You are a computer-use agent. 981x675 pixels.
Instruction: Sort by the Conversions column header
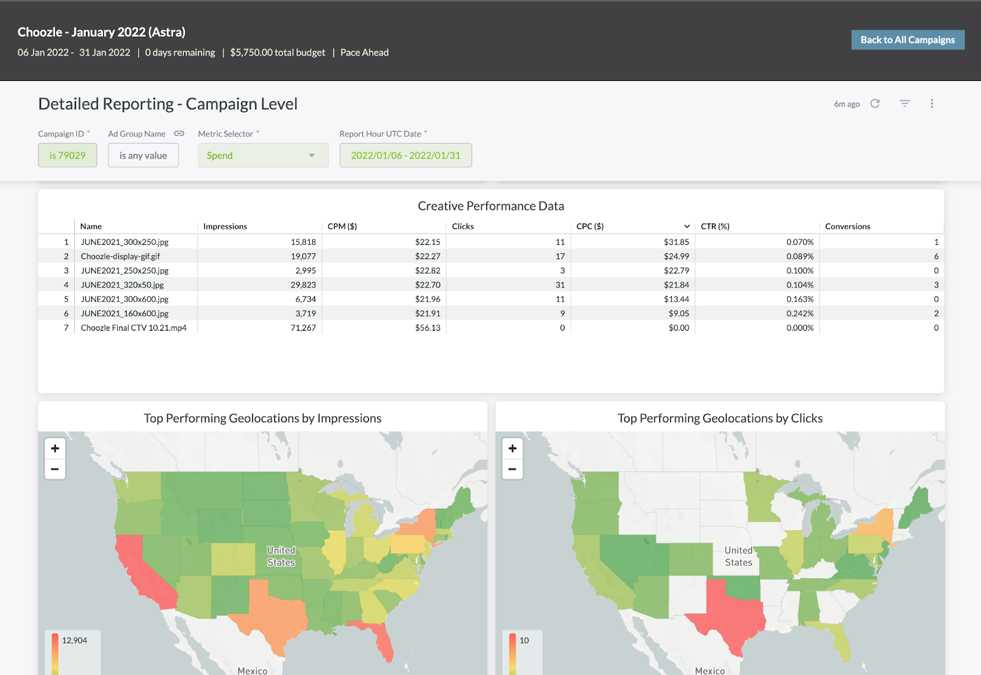point(847,226)
